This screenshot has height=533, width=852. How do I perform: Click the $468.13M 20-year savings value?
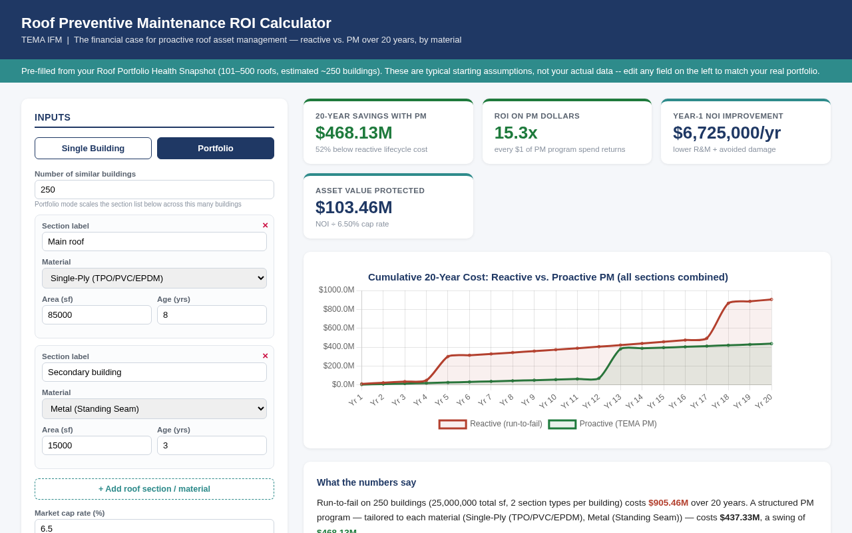[354, 133]
